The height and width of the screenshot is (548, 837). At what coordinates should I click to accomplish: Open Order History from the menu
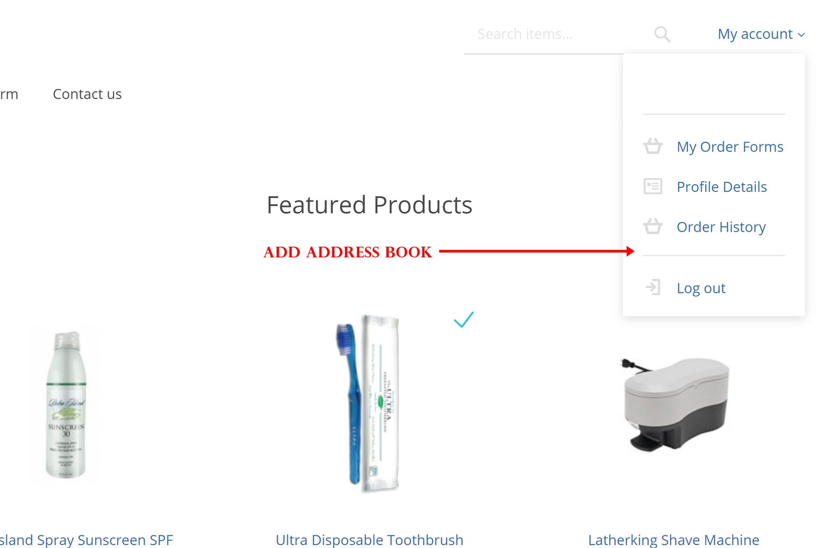tap(721, 227)
